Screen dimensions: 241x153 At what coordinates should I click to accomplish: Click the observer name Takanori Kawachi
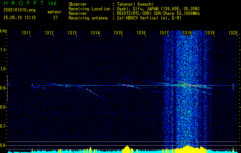click(x=134, y=4)
